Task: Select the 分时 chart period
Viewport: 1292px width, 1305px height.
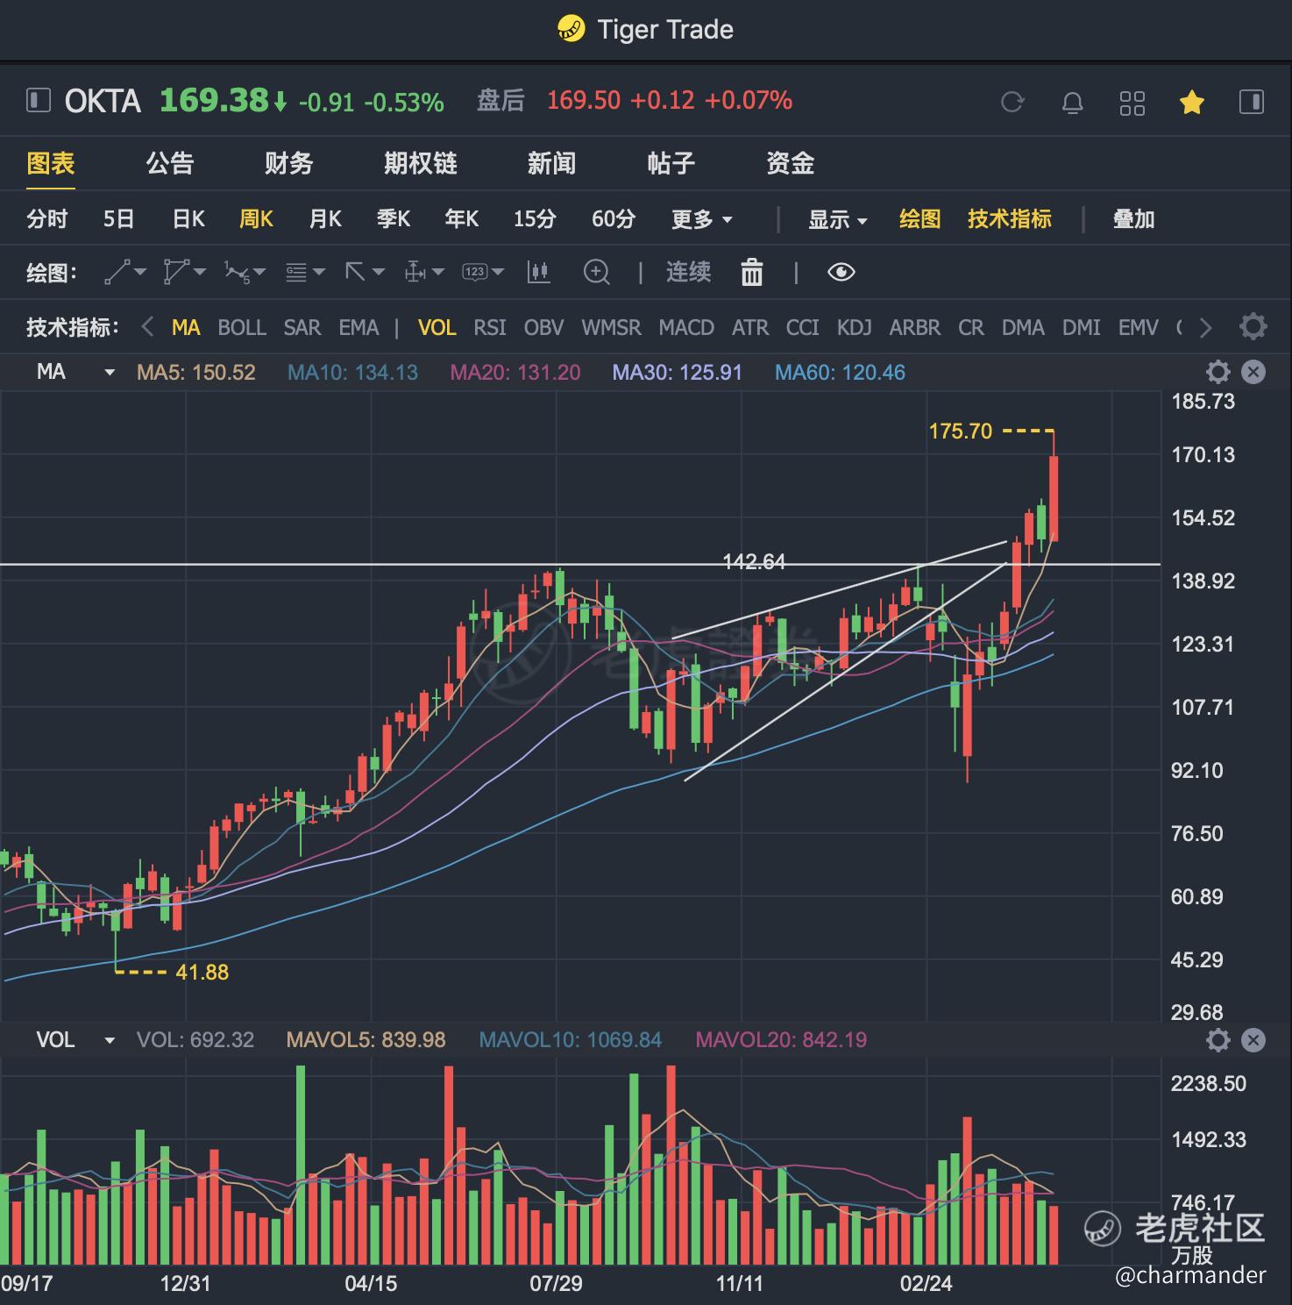Action: (47, 218)
